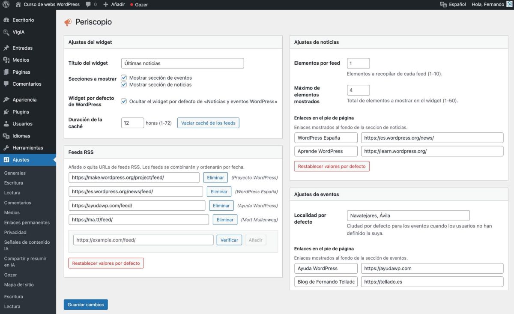Image resolution: width=514 pixels, height=314 pixels.
Task: Click Elementos por feed number field
Action: [358, 63]
